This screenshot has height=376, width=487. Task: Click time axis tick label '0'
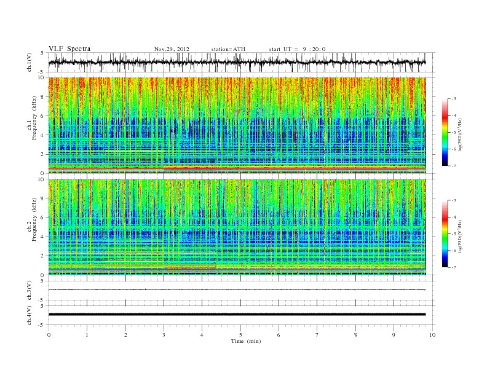49,335
